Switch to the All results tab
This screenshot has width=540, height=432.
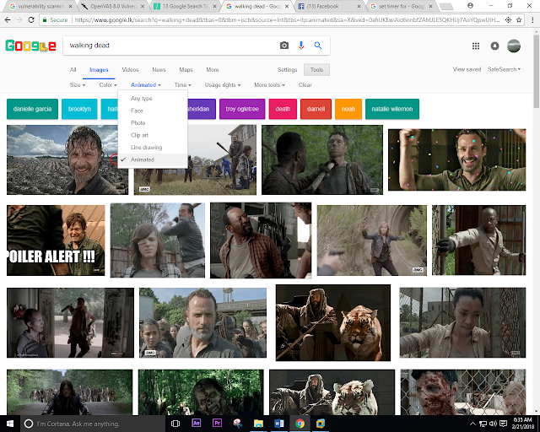tap(73, 69)
